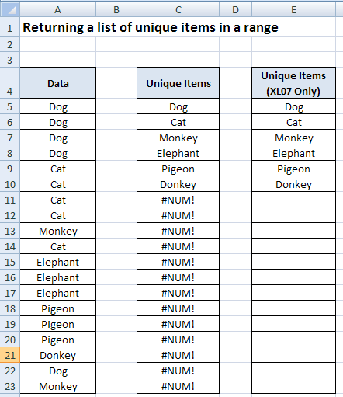Select the 'Data' header cell

[x=58, y=83]
